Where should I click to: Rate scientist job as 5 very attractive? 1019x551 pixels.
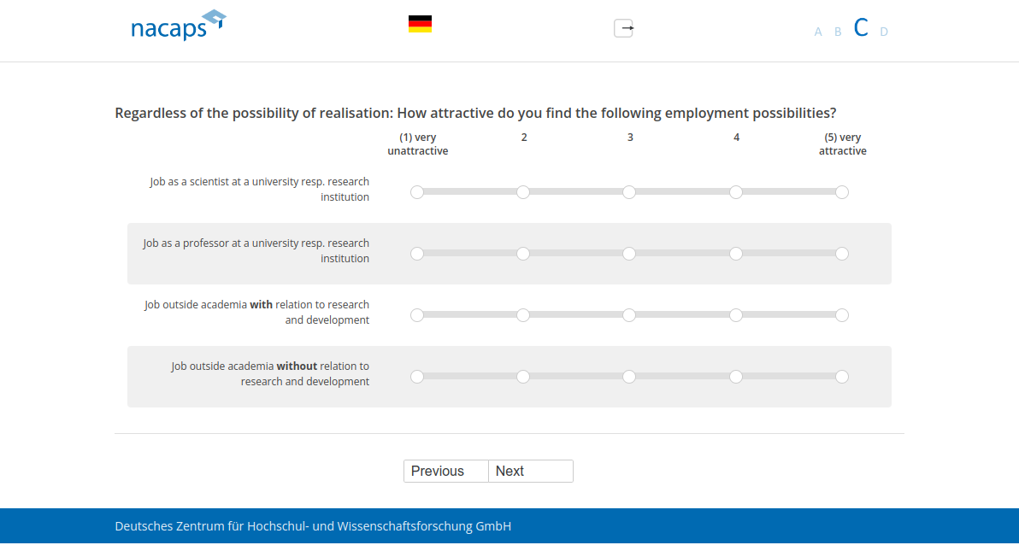(842, 192)
